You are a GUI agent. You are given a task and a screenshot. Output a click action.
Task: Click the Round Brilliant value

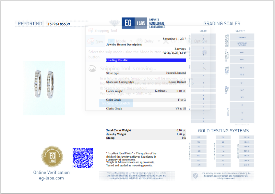[177, 82]
